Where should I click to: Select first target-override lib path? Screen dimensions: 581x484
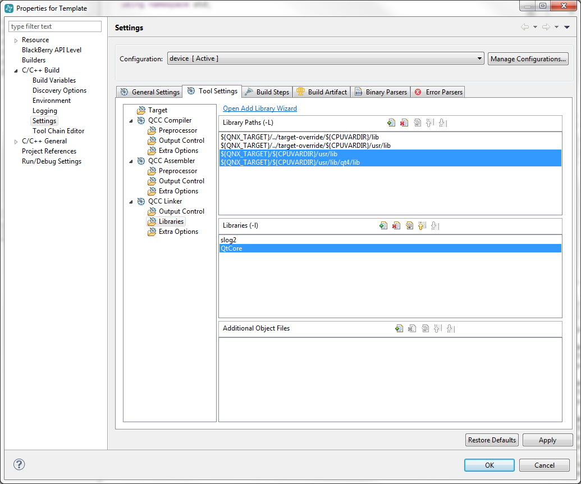point(390,137)
